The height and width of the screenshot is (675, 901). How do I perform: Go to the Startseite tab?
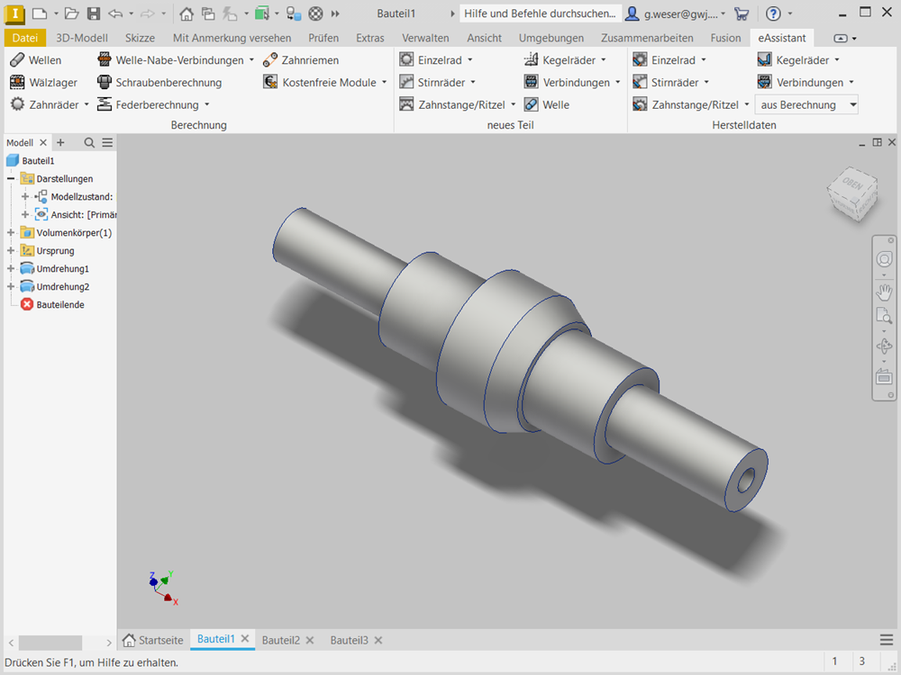pos(153,640)
